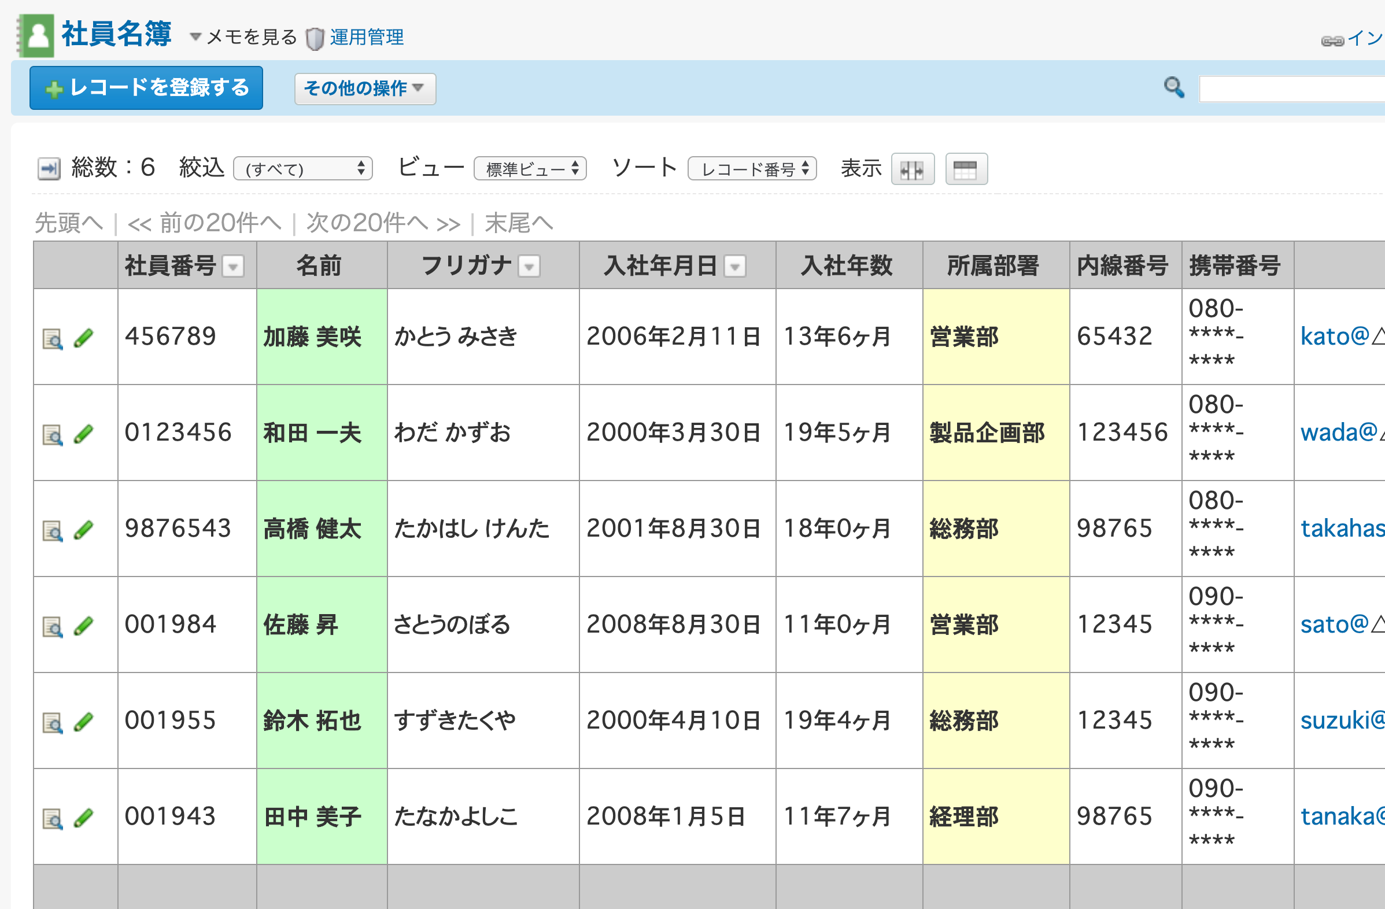1385x909 pixels.
Task: Click the 名前 column header
Action: click(x=322, y=265)
